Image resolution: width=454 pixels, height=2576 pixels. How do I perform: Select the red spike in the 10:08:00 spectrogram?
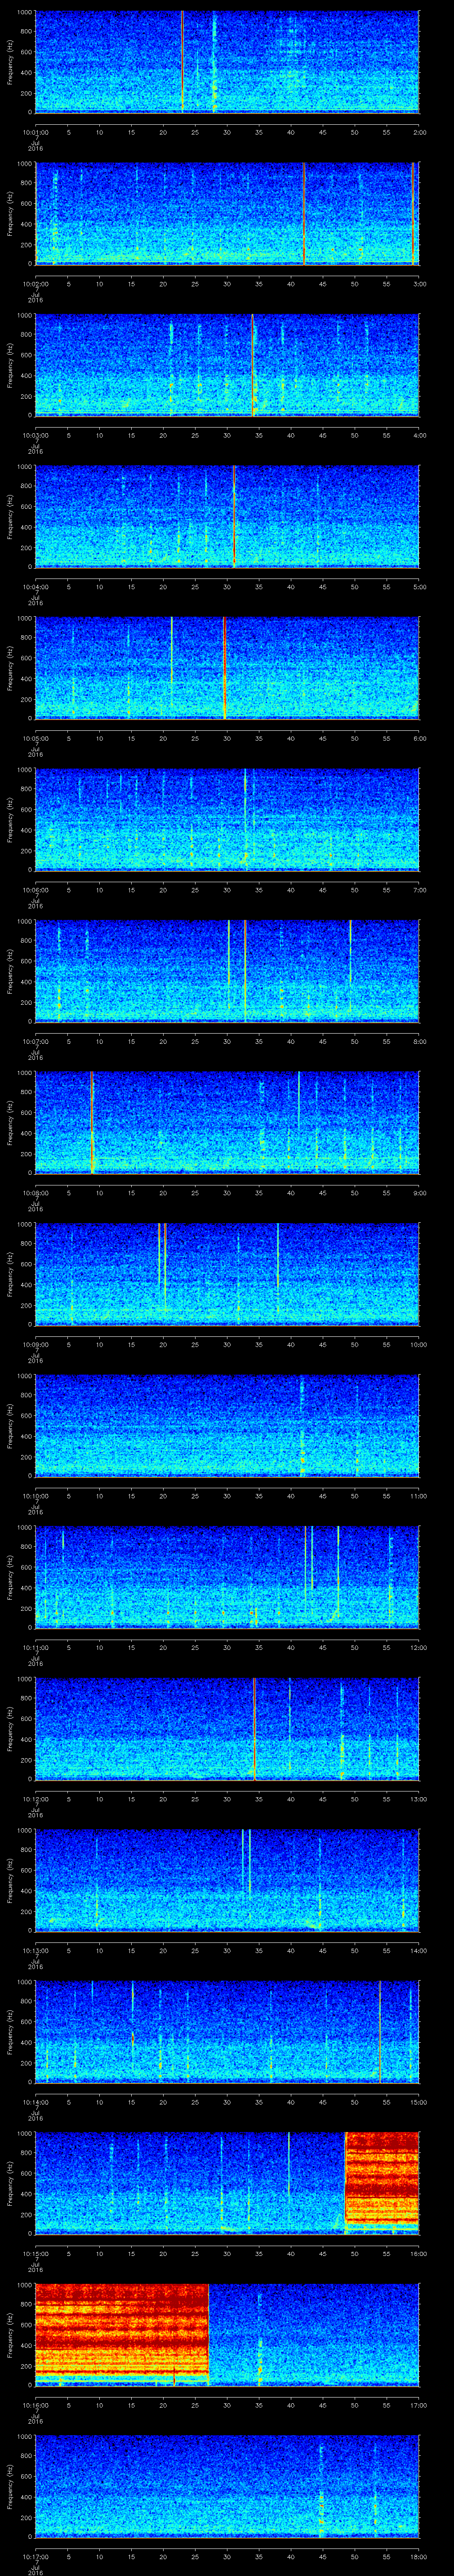(92, 1122)
